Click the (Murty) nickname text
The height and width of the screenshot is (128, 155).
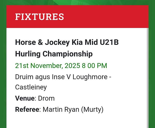92,109
